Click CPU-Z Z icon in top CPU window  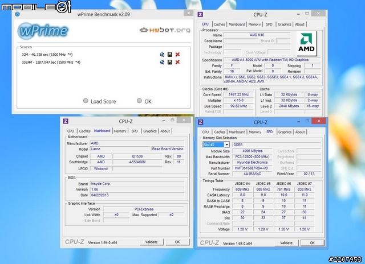(200, 14)
